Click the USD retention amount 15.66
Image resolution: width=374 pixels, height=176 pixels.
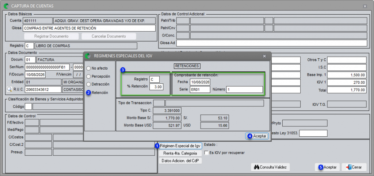pyautogui.click(x=215, y=126)
